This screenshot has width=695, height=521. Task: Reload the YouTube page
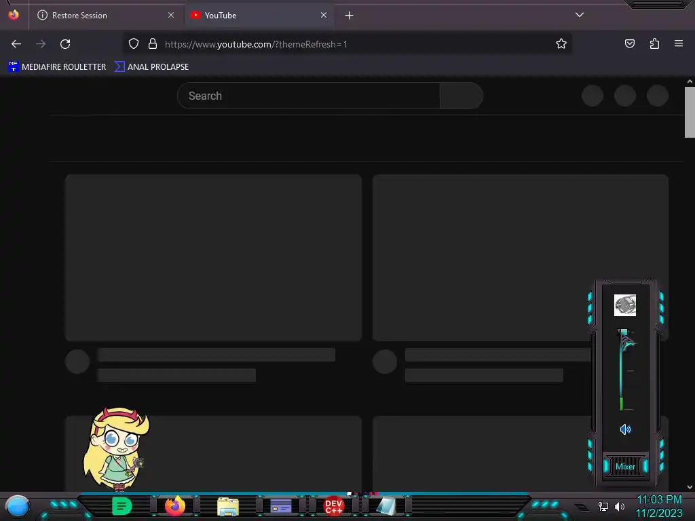(x=65, y=44)
